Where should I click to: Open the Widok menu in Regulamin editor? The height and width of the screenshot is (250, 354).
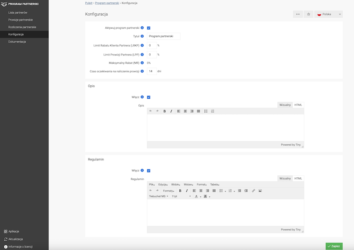175,185
